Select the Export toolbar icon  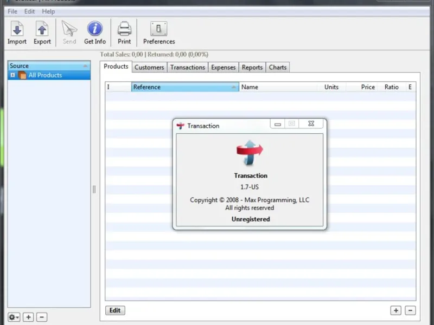point(42,29)
